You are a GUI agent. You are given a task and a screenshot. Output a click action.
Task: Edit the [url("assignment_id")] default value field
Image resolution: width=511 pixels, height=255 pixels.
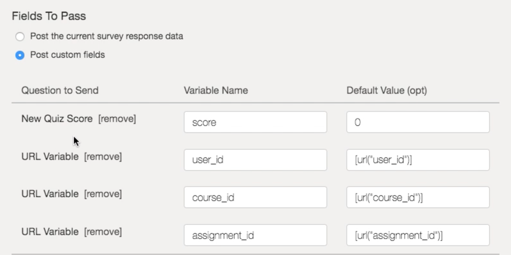[417, 235]
